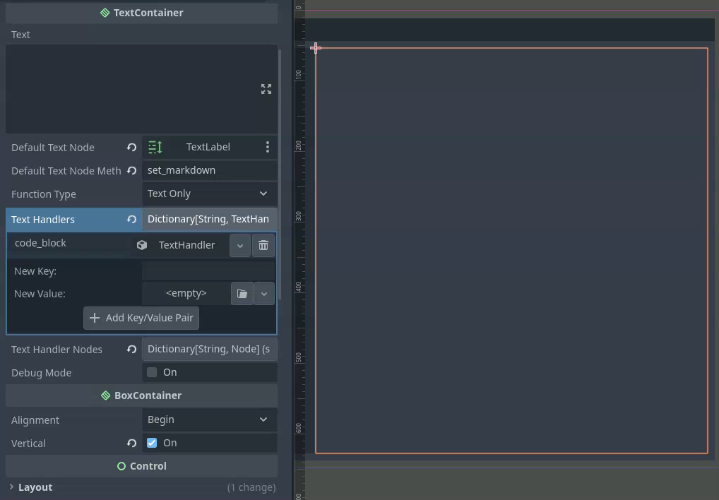Click the New Key input field
The image size is (719, 500).
[x=209, y=270]
